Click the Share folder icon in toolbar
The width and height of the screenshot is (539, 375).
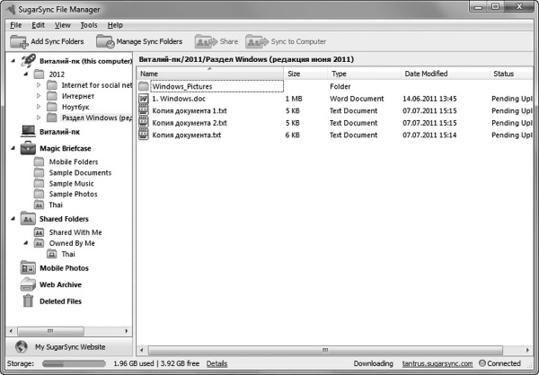click(206, 41)
